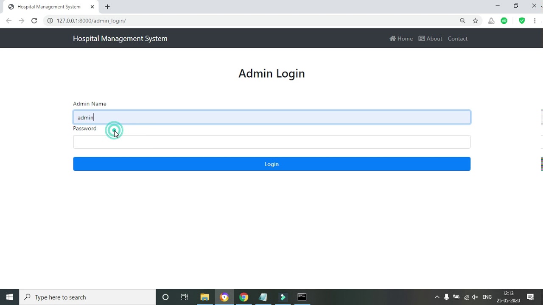This screenshot has height=305, width=543.
Task: Submit with the blue Login button
Action: [x=271, y=164]
